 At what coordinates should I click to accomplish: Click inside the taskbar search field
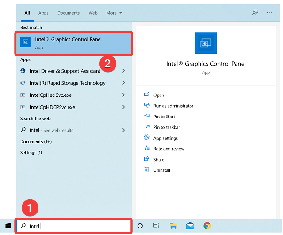(74, 226)
